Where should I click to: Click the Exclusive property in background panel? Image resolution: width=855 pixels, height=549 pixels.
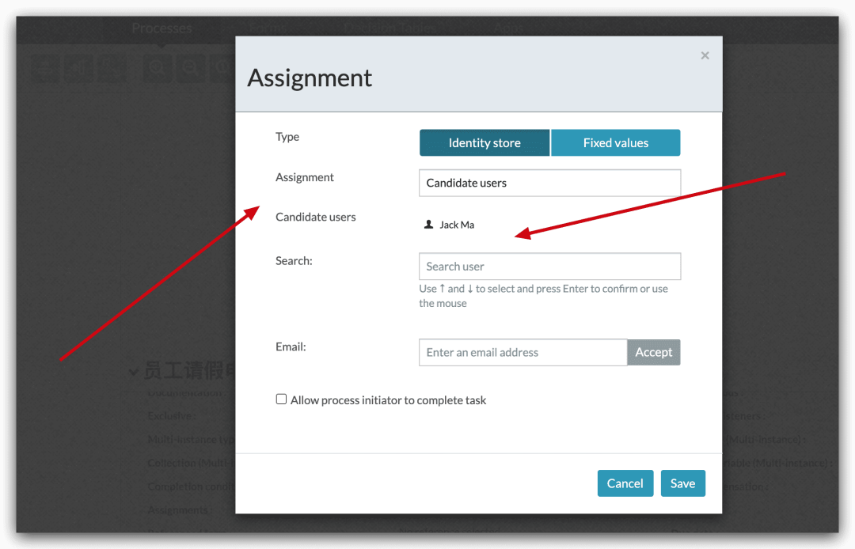[x=171, y=416]
